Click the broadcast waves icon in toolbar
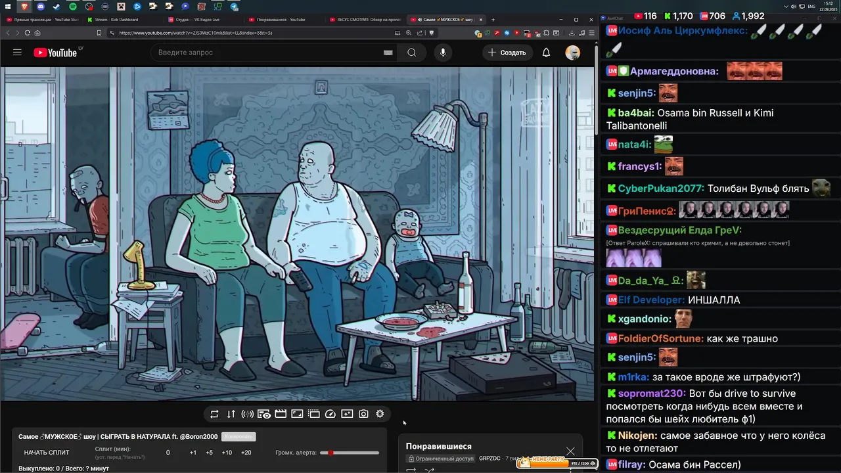The image size is (841, 473). [x=248, y=414]
